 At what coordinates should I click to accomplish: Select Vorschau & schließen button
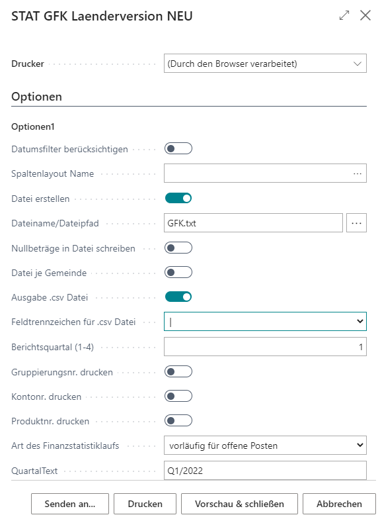tap(239, 504)
